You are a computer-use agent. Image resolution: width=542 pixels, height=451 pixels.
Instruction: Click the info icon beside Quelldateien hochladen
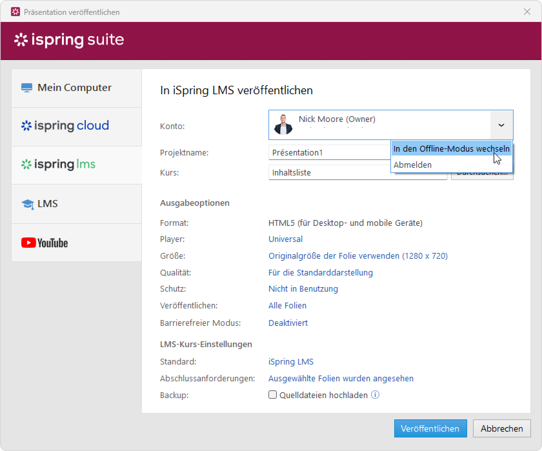coord(375,395)
